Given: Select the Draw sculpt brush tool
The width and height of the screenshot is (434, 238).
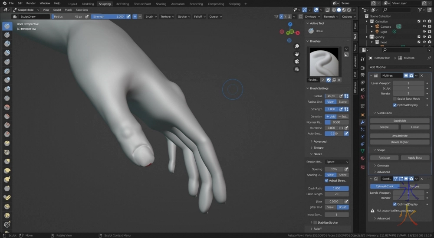Looking at the screenshot, I should click(x=7, y=26).
